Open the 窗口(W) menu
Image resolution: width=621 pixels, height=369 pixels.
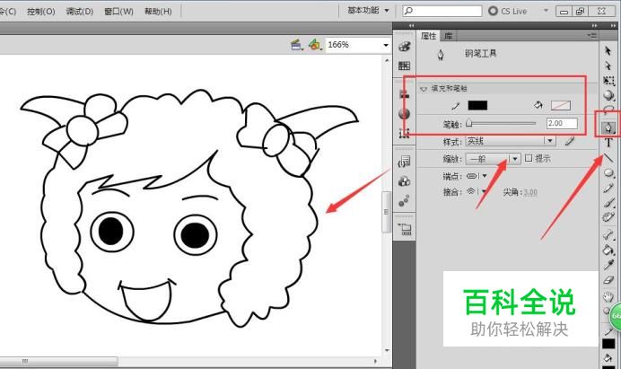click(118, 12)
